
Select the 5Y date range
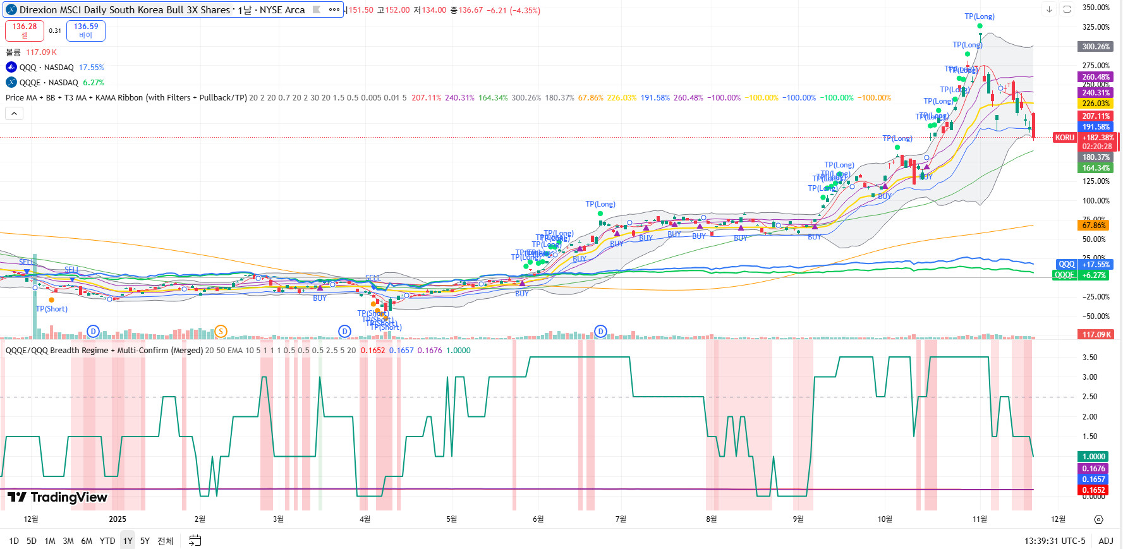click(x=145, y=541)
